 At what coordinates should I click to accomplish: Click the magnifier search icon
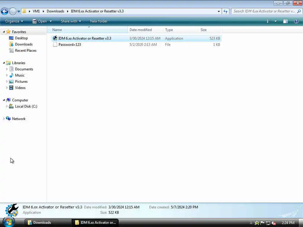click(x=299, y=11)
